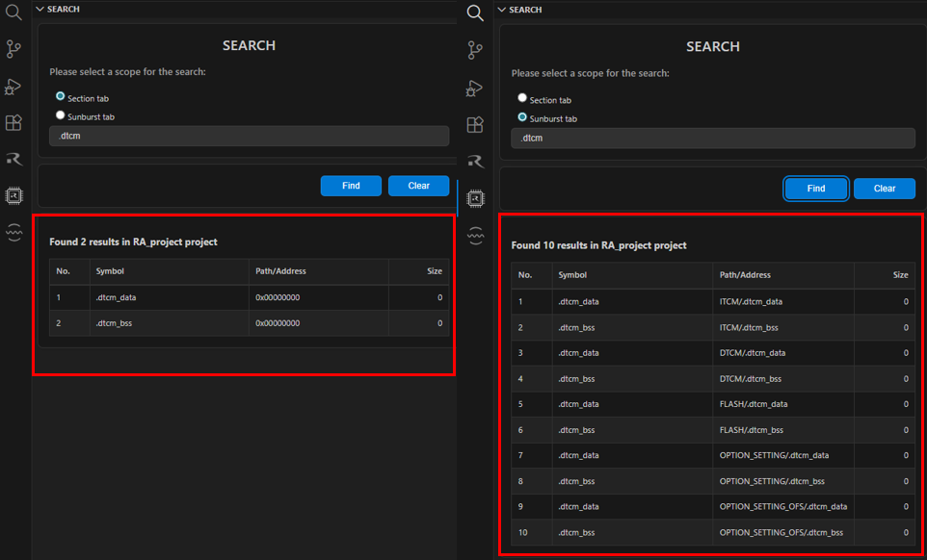Select ITCM/.dtcm_data path cell
Image resolution: width=927 pixels, height=560 pixels.
tap(784, 301)
